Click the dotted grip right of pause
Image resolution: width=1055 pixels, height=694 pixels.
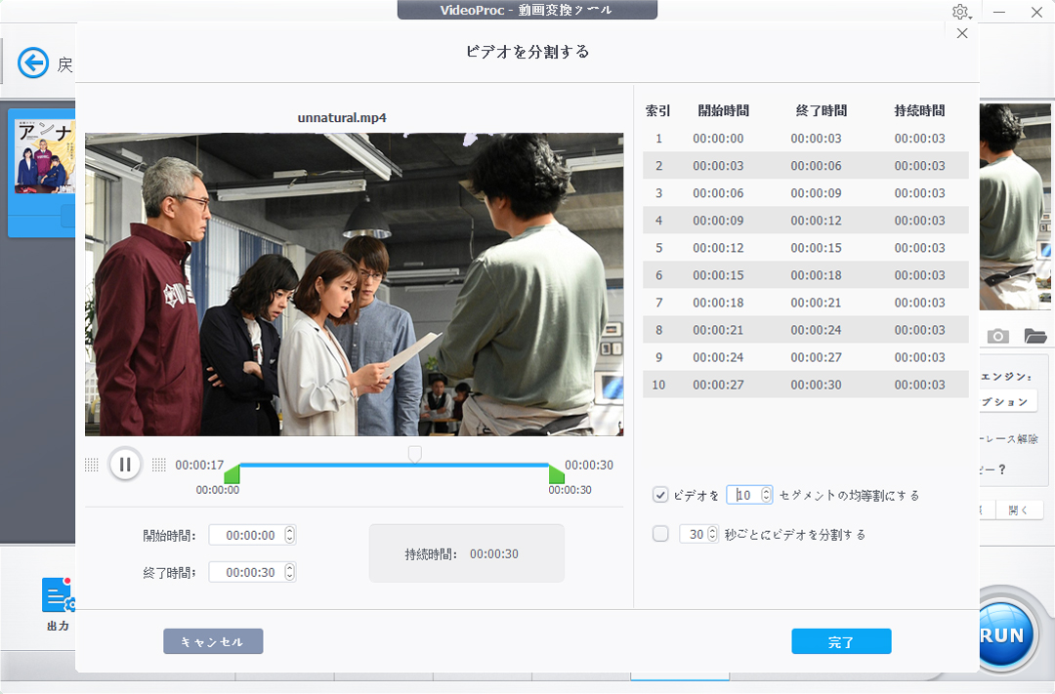click(159, 465)
